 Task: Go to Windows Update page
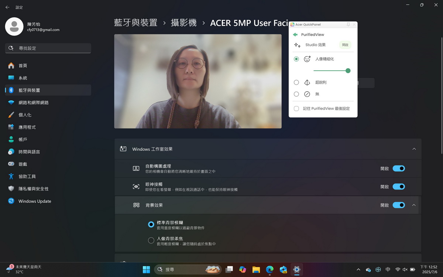click(35, 201)
